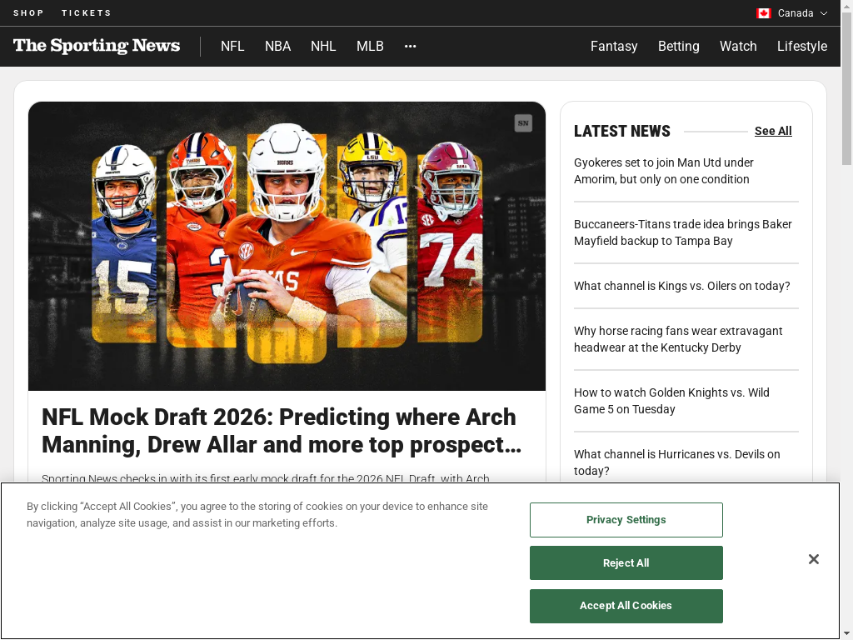The image size is (853, 640).
Task: Open the Fantasy section
Action: (614, 47)
